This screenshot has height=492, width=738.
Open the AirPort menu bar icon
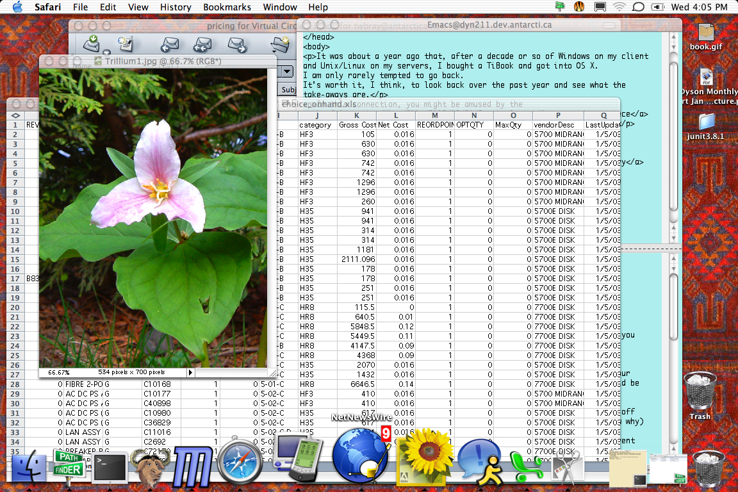[618, 7]
